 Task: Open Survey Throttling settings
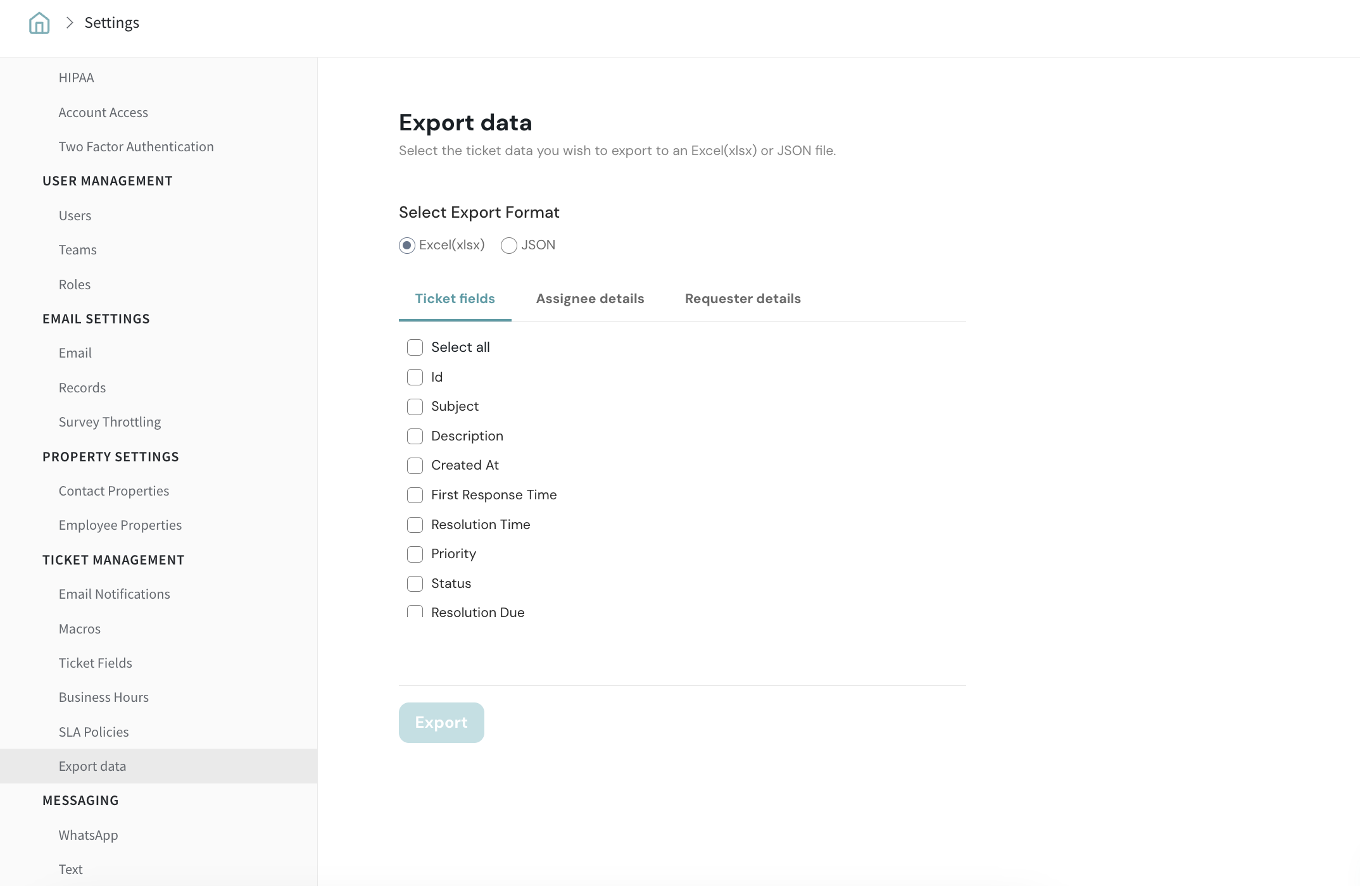(x=110, y=422)
